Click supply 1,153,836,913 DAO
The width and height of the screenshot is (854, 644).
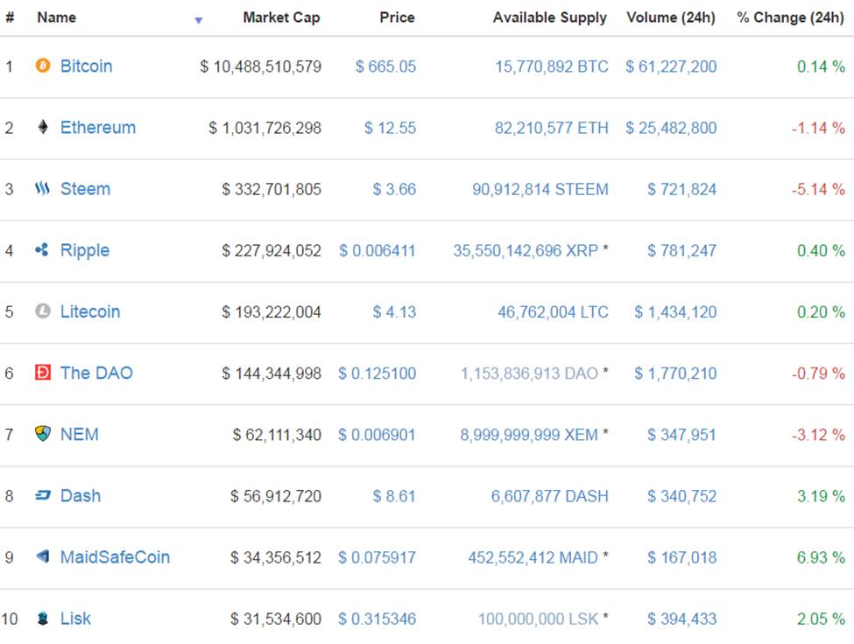pos(529,374)
